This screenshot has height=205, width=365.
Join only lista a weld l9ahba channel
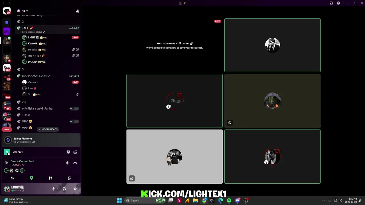[x=48, y=108]
